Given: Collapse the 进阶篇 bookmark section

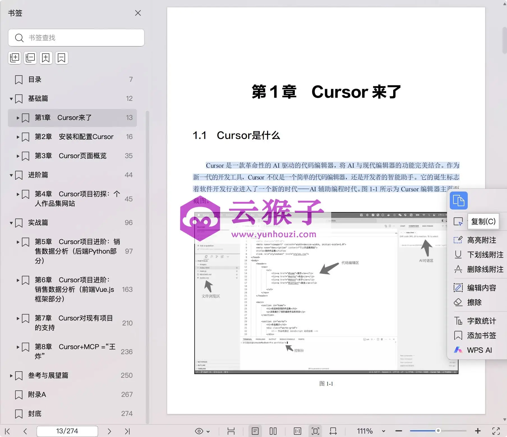Looking at the screenshot, I should (x=11, y=175).
